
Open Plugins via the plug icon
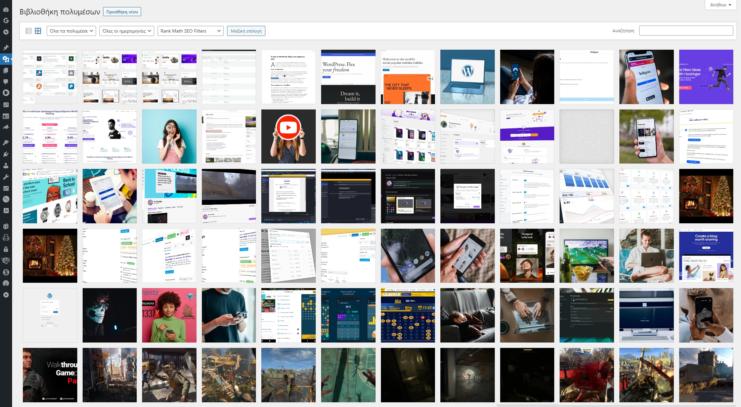click(6, 154)
